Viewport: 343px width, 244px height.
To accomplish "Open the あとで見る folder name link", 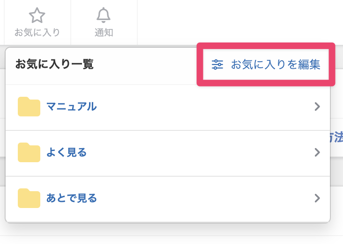I will pos(71,198).
